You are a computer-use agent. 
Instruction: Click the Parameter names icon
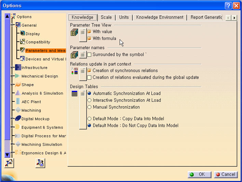(x=74, y=55)
